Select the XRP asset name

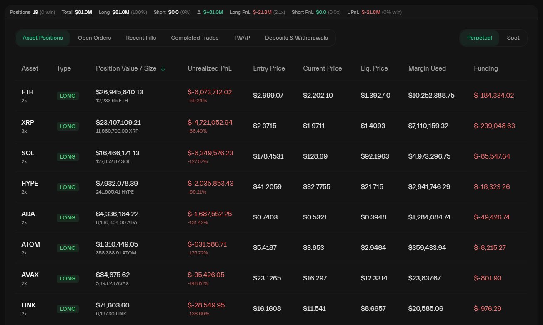28,123
